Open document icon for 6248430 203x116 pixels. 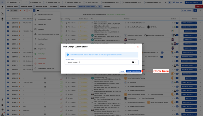click(45, 78)
